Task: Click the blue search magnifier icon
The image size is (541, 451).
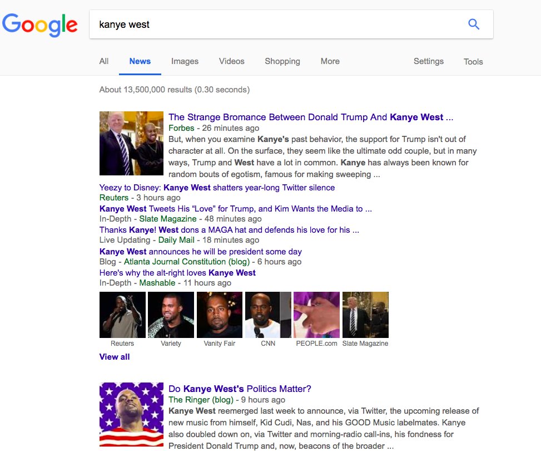Action: (x=473, y=24)
